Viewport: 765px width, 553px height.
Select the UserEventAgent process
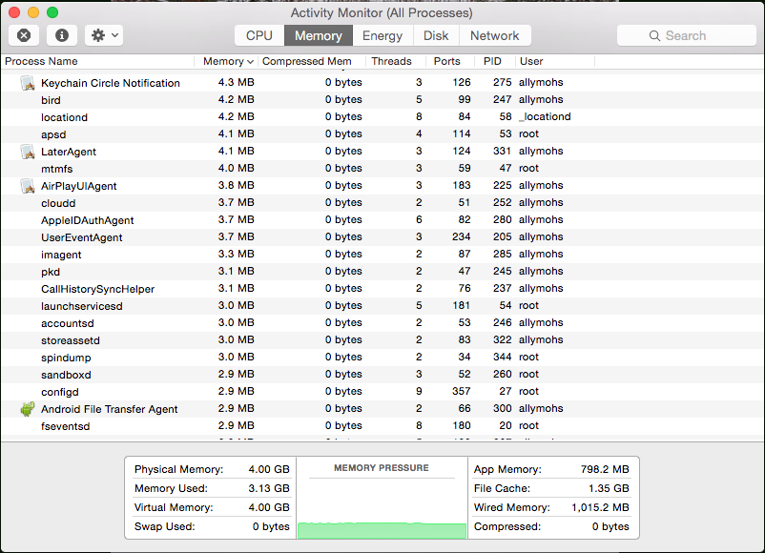pyautogui.click(x=382, y=237)
